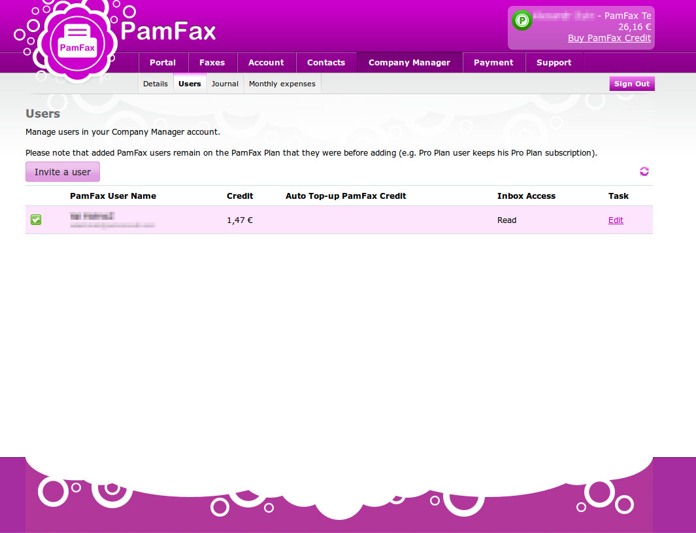
Task: Open the Buy PamFax Credit link
Action: 609,38
